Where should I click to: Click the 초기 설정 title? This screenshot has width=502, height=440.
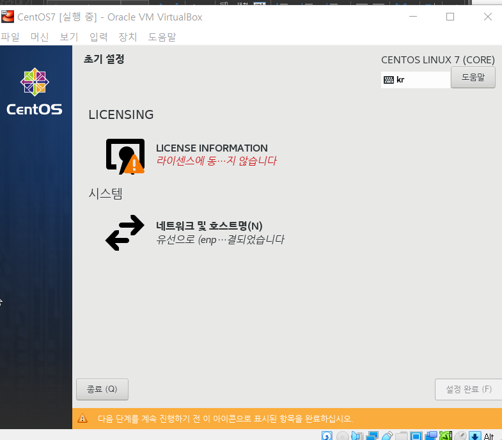pyautogui.click(x=104, y=59)
